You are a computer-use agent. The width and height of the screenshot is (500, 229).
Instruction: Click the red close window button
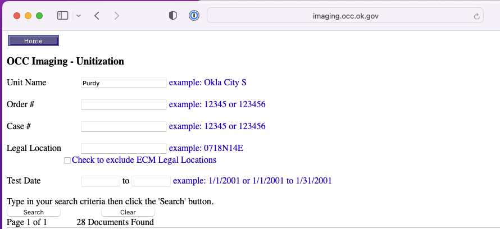[17, 16]
